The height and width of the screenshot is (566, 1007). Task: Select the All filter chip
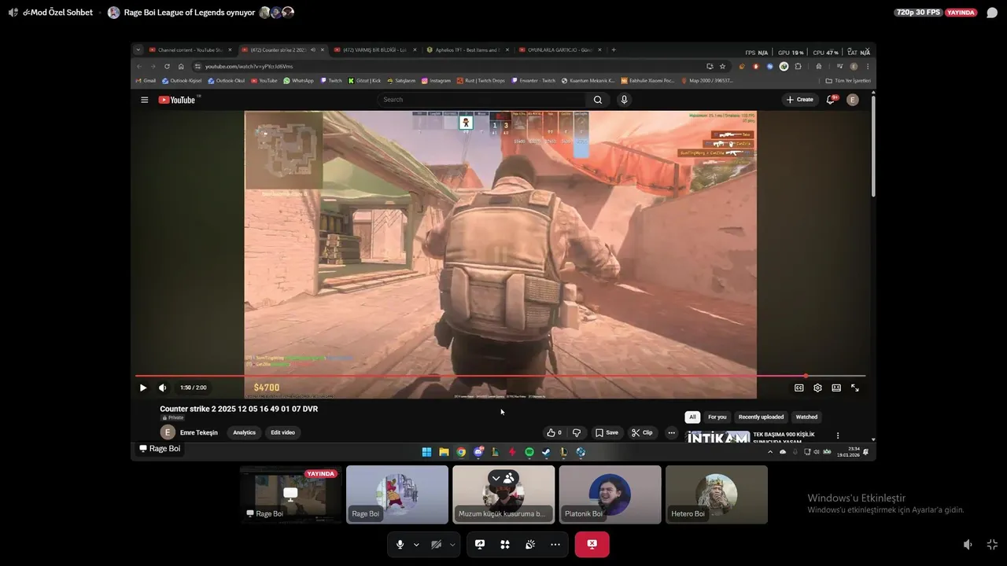pyautogui.click(x=692, y=417)
